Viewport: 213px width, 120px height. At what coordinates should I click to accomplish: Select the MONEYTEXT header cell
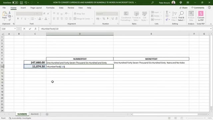pyautogui.click(x=151, y=59)
